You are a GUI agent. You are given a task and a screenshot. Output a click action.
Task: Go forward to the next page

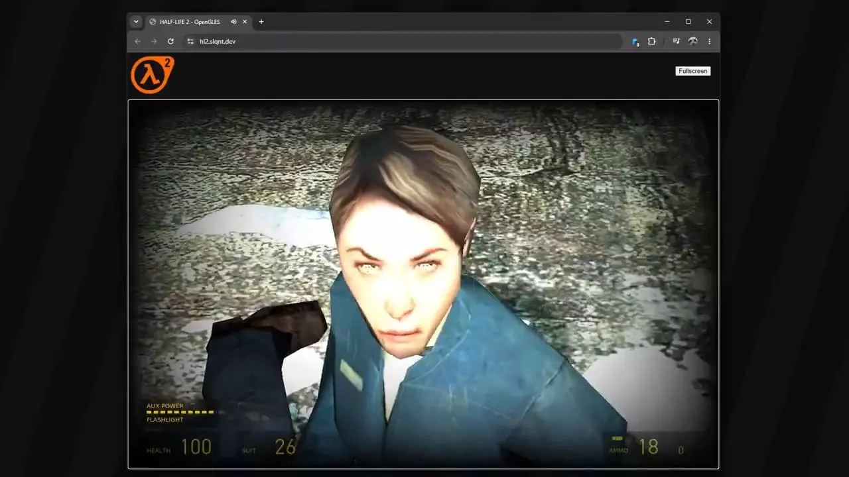pyautogui.click(x=154, y=41)
